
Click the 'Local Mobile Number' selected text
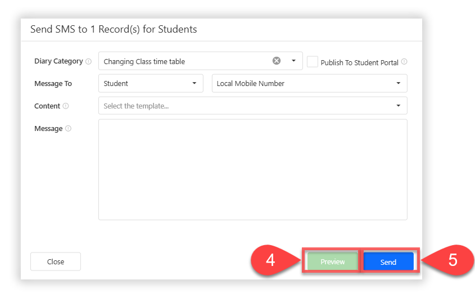pos(251,84)
